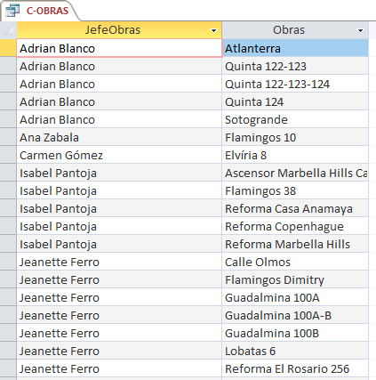Select row selector beside Elvíria 8 row

8,155
